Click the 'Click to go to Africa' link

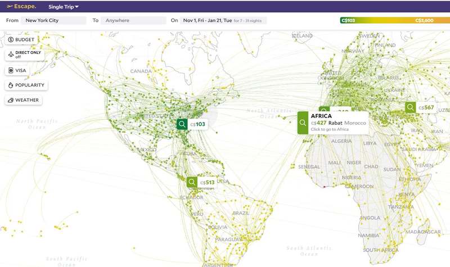pos(330,129)
